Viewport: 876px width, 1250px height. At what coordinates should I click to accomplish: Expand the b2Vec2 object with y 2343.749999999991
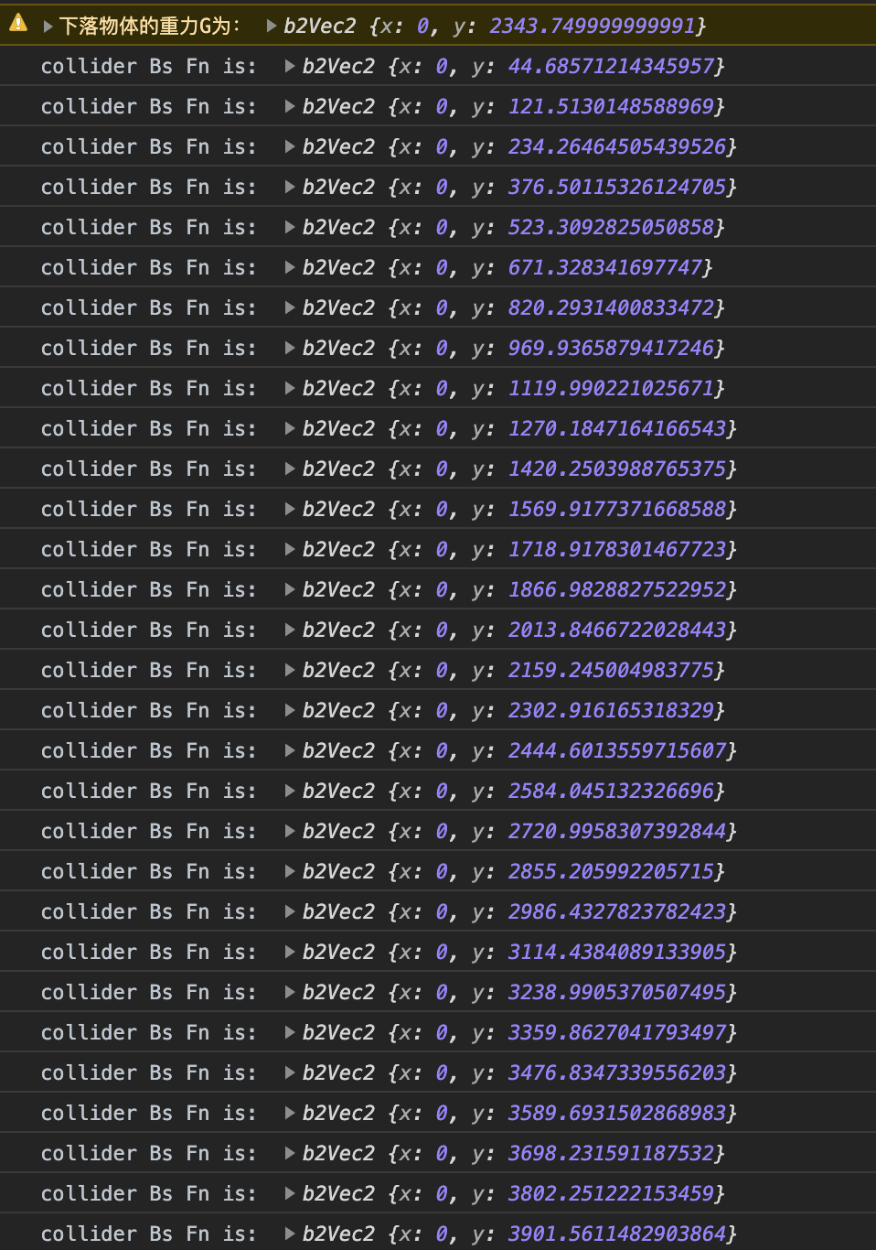272,26
